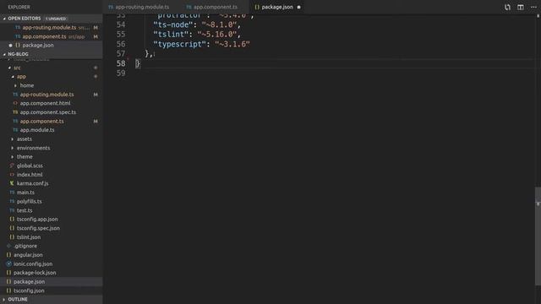Viewport: 541px width, 304px height.
Task: Collapse the app folder
Action: point(13,77)
